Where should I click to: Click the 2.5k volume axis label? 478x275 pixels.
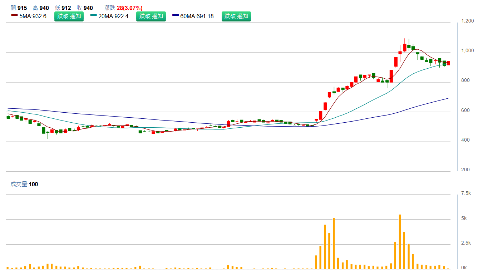(466, 243)
